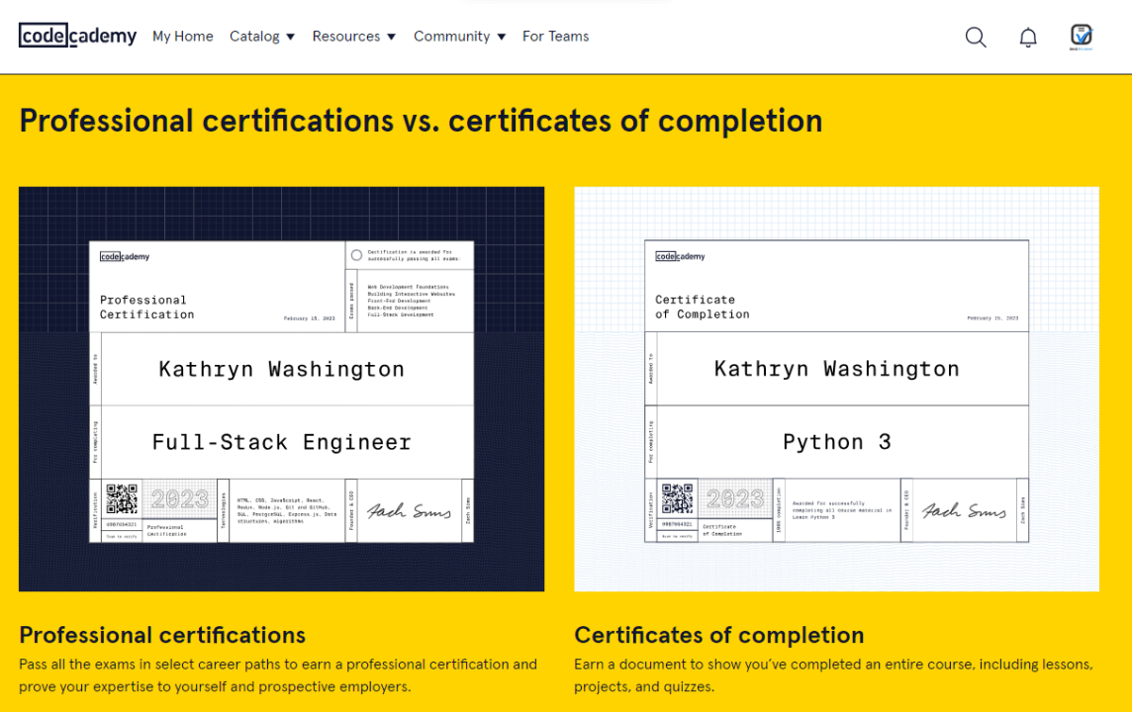Click the QR code on Professional Certification
Screen dimensions: 1132x712
122,498
